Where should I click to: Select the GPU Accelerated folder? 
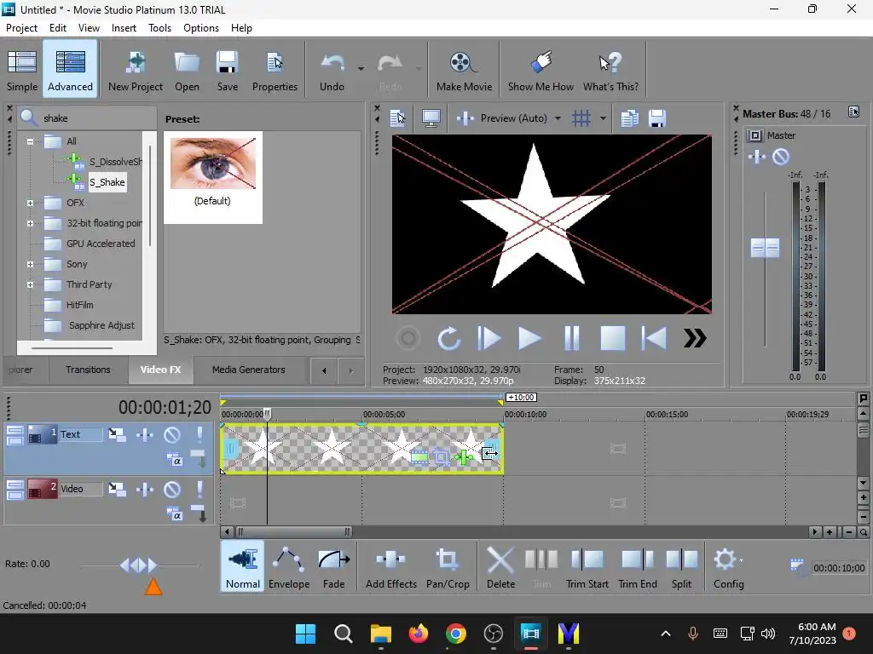coord(101,244)
